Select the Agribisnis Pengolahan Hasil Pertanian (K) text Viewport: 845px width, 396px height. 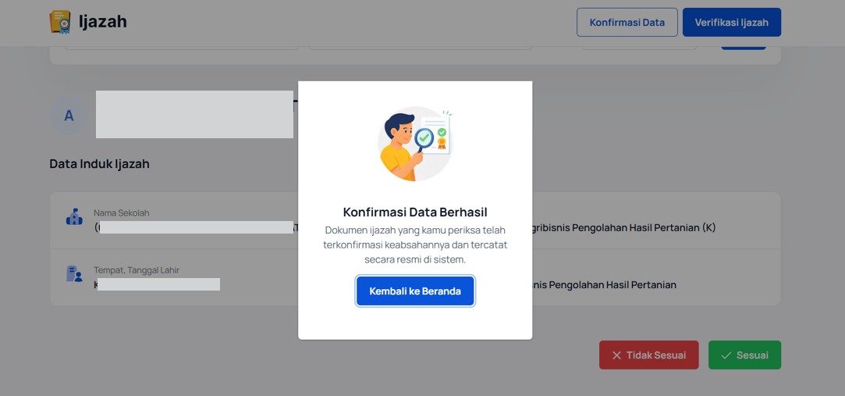coord(624,227)
